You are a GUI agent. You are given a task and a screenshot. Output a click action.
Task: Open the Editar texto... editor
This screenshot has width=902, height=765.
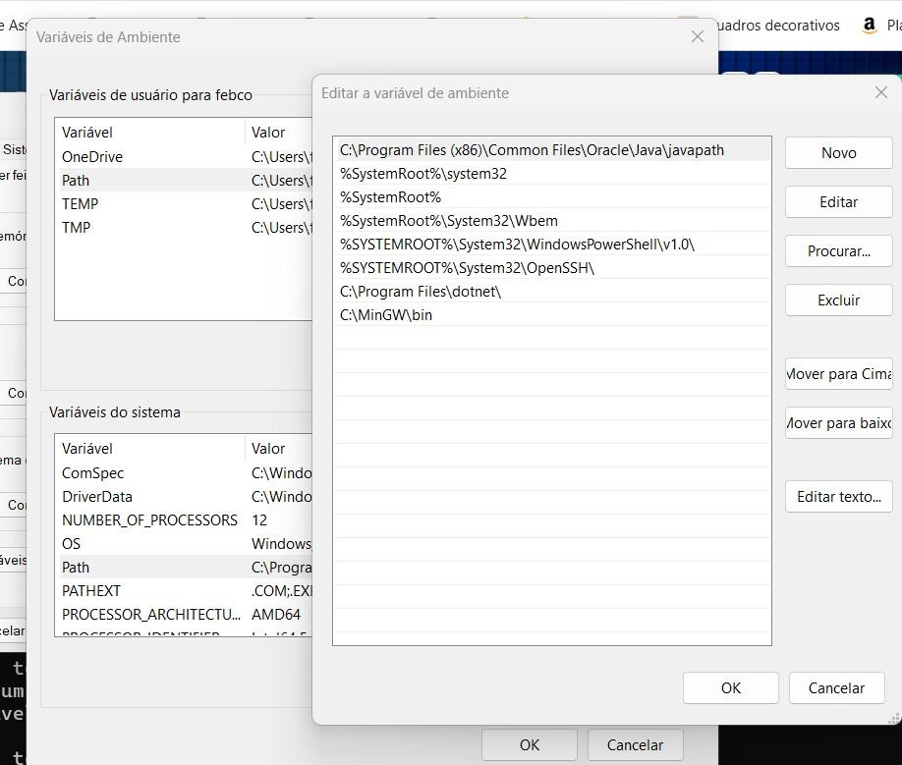click(838, 497)
